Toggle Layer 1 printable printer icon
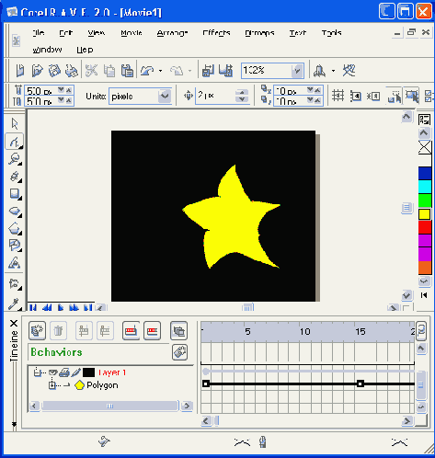This screenshot has height=458, width=435. pos(64,372)
